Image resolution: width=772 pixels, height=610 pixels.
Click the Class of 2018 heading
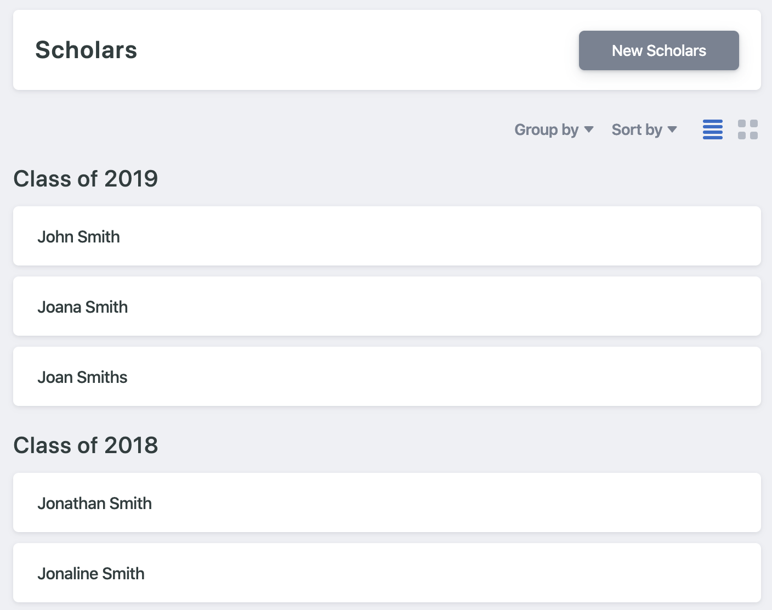pos(86,445)
